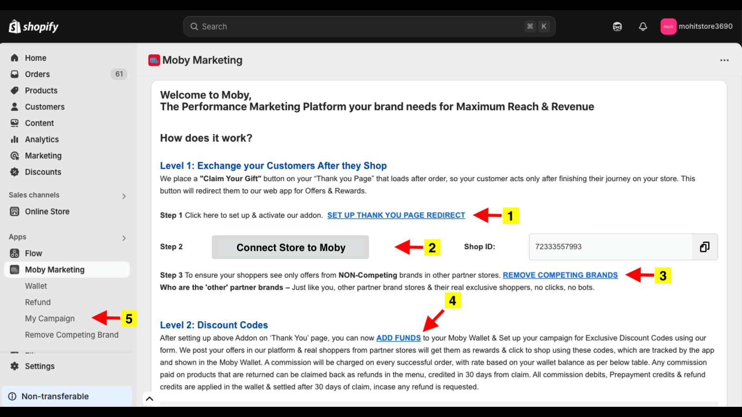This screenshot has height=417, width=742.
Task: Click the Apps section heading
Action: click(x=17, y=237)
